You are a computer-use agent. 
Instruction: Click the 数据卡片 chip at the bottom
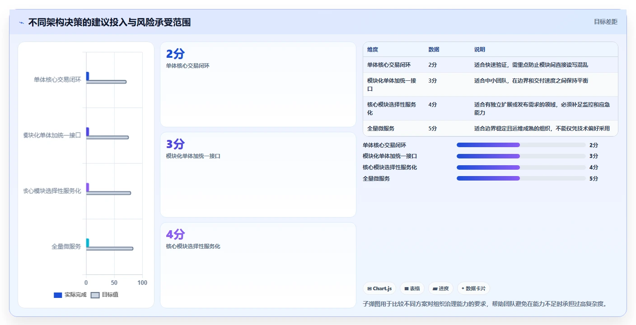click(x=473, y=288)
